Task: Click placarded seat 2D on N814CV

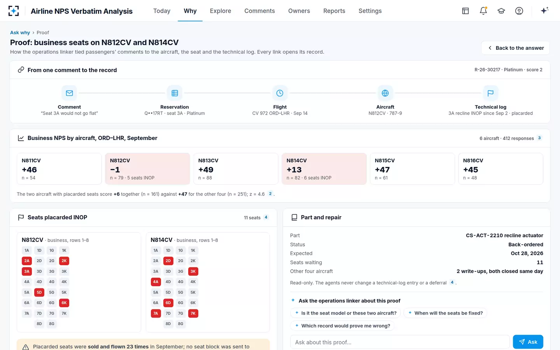Action: (168, 261)
